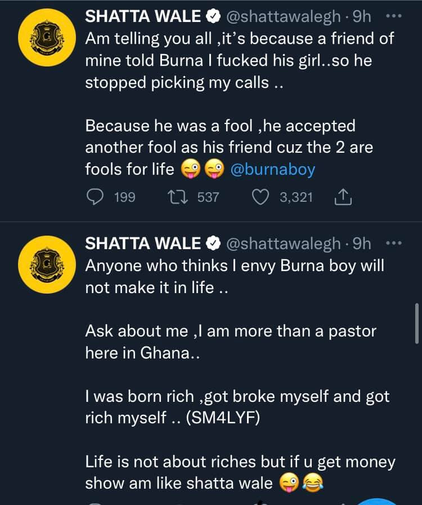
Task: Open more options on first tweet
Action: [394, 16]
